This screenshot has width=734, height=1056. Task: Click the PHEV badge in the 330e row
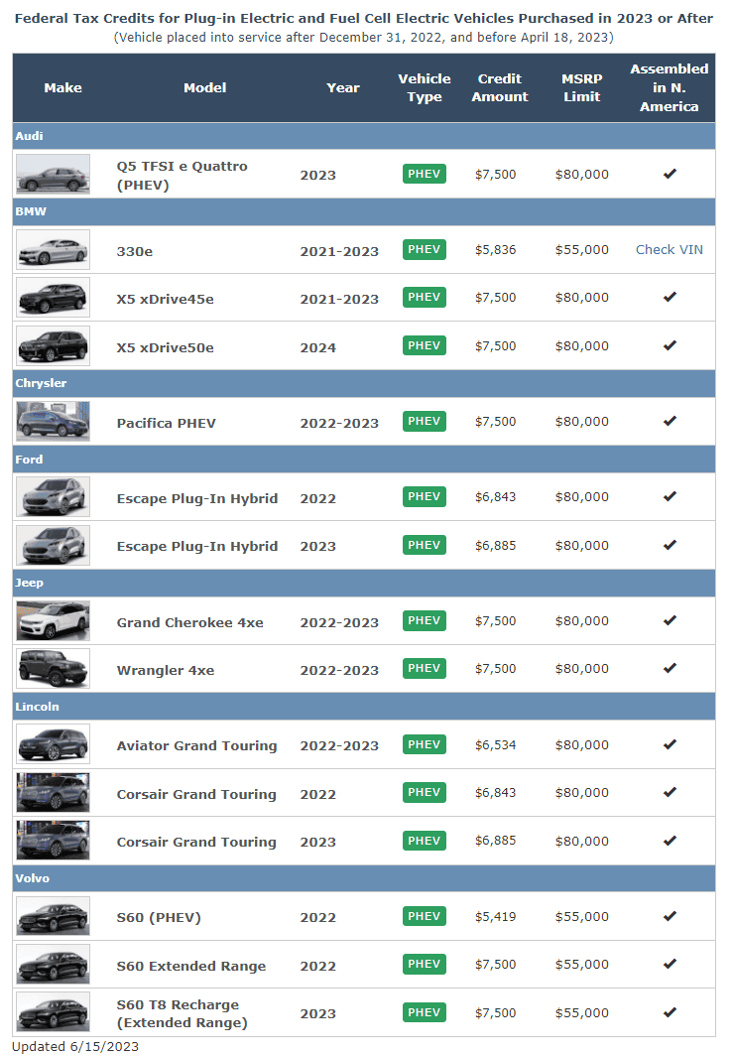(x=424, y=250)
